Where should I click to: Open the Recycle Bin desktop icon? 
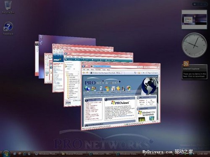(x=8, y=7)
